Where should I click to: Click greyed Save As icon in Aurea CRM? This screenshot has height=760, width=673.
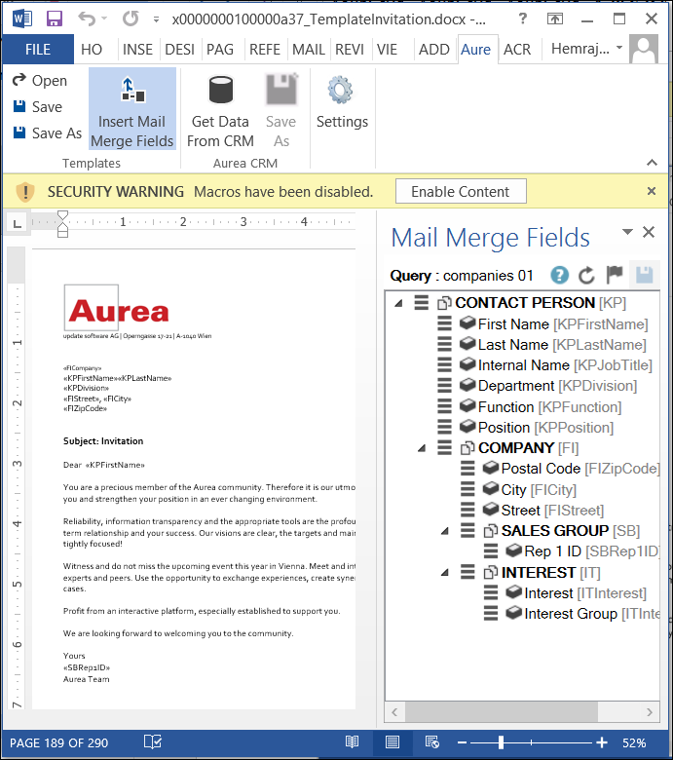click(x=281, y=90)
